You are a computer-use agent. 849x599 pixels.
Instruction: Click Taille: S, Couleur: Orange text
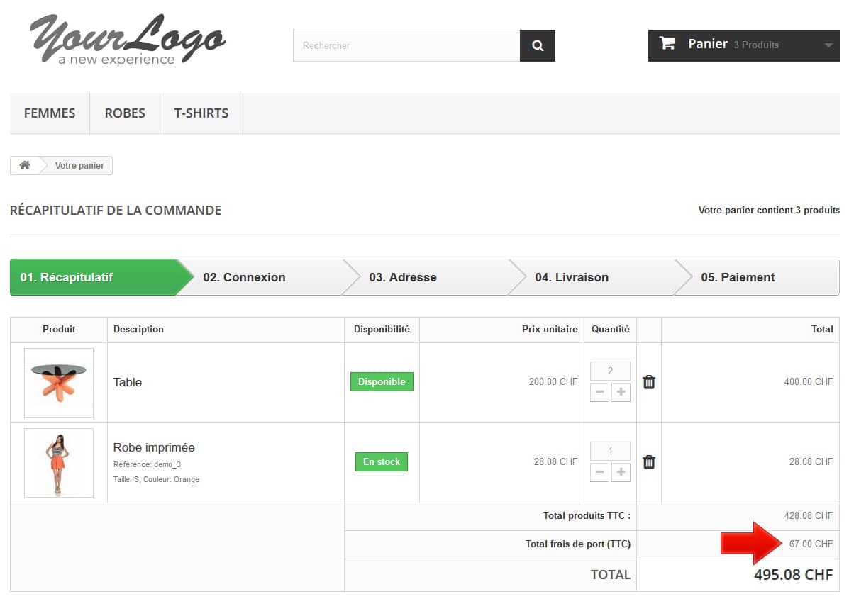[x=156, y=479]
